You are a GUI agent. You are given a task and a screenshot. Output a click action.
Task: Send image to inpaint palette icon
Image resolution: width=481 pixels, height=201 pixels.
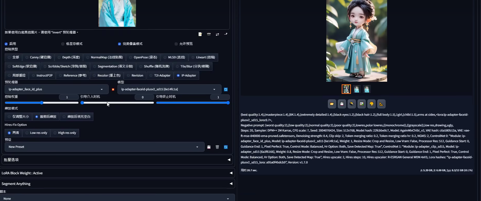[x=371, y=104]
